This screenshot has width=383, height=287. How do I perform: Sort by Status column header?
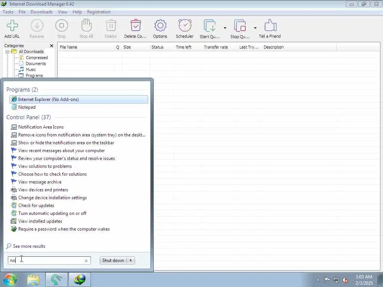pos(162,47)
